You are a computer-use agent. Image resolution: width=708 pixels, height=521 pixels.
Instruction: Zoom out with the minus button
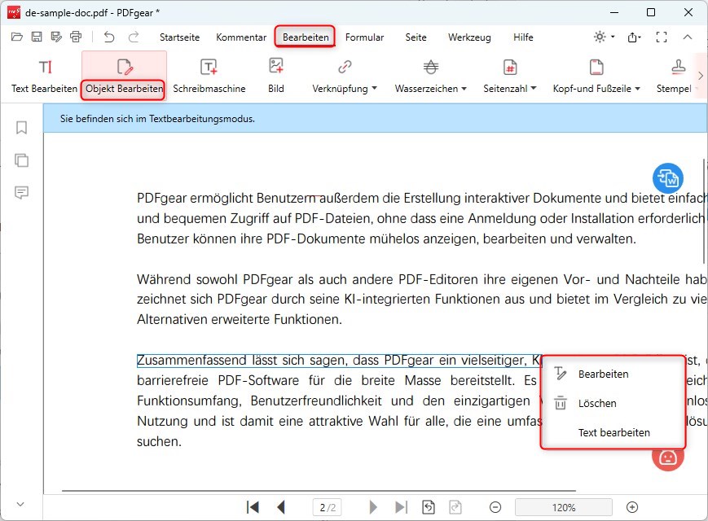[x=495, y=507]
